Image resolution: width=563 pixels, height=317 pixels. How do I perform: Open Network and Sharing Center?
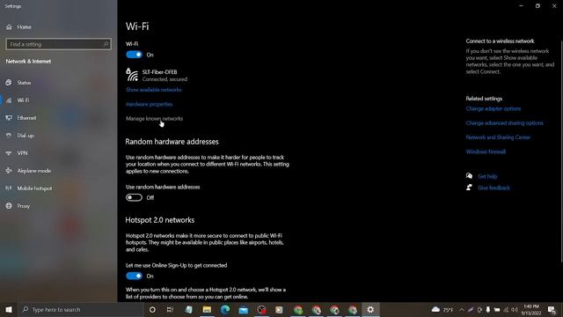(x=498, y=137)
